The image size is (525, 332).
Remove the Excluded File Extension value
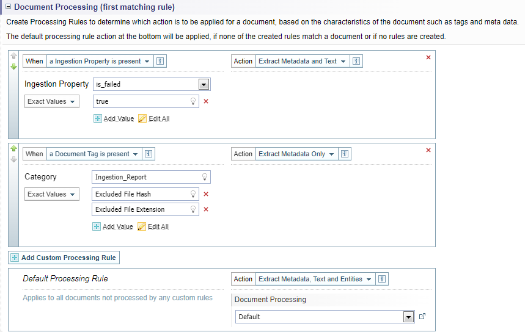[206, 209]
